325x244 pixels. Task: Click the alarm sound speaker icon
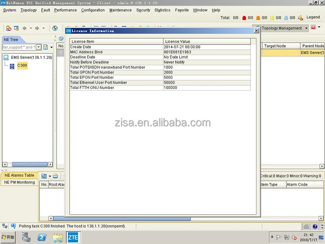pyautogui.click(x=301, y=18)
